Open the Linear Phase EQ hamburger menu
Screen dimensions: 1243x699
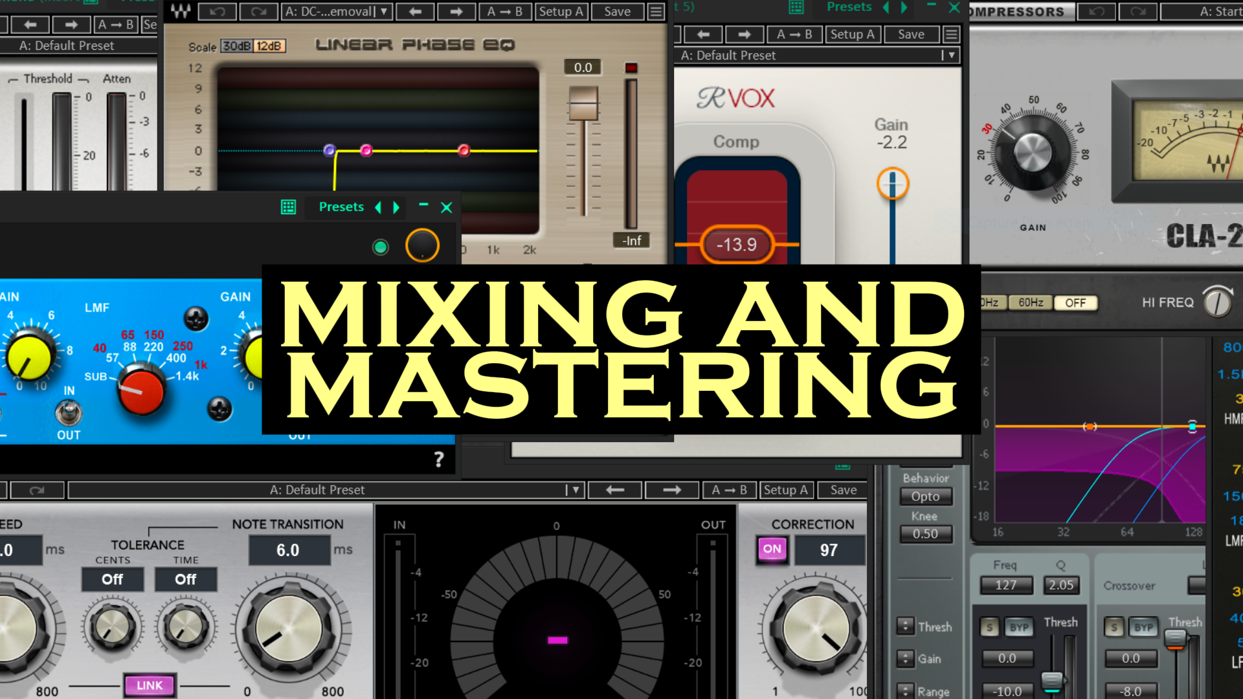click(656, 11)
